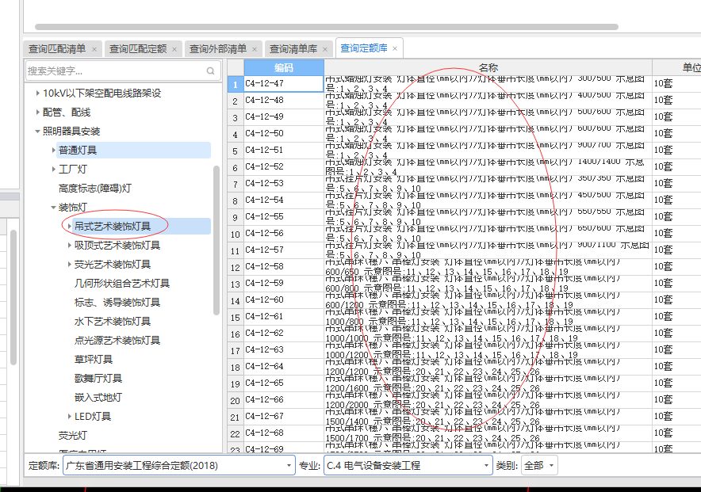Viewport: 701px width, 492px height.
Task: Click the 10套 unit cell for C4-12-55
Action: pos(676,216)
